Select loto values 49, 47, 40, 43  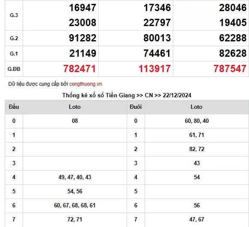coord(75,177)
